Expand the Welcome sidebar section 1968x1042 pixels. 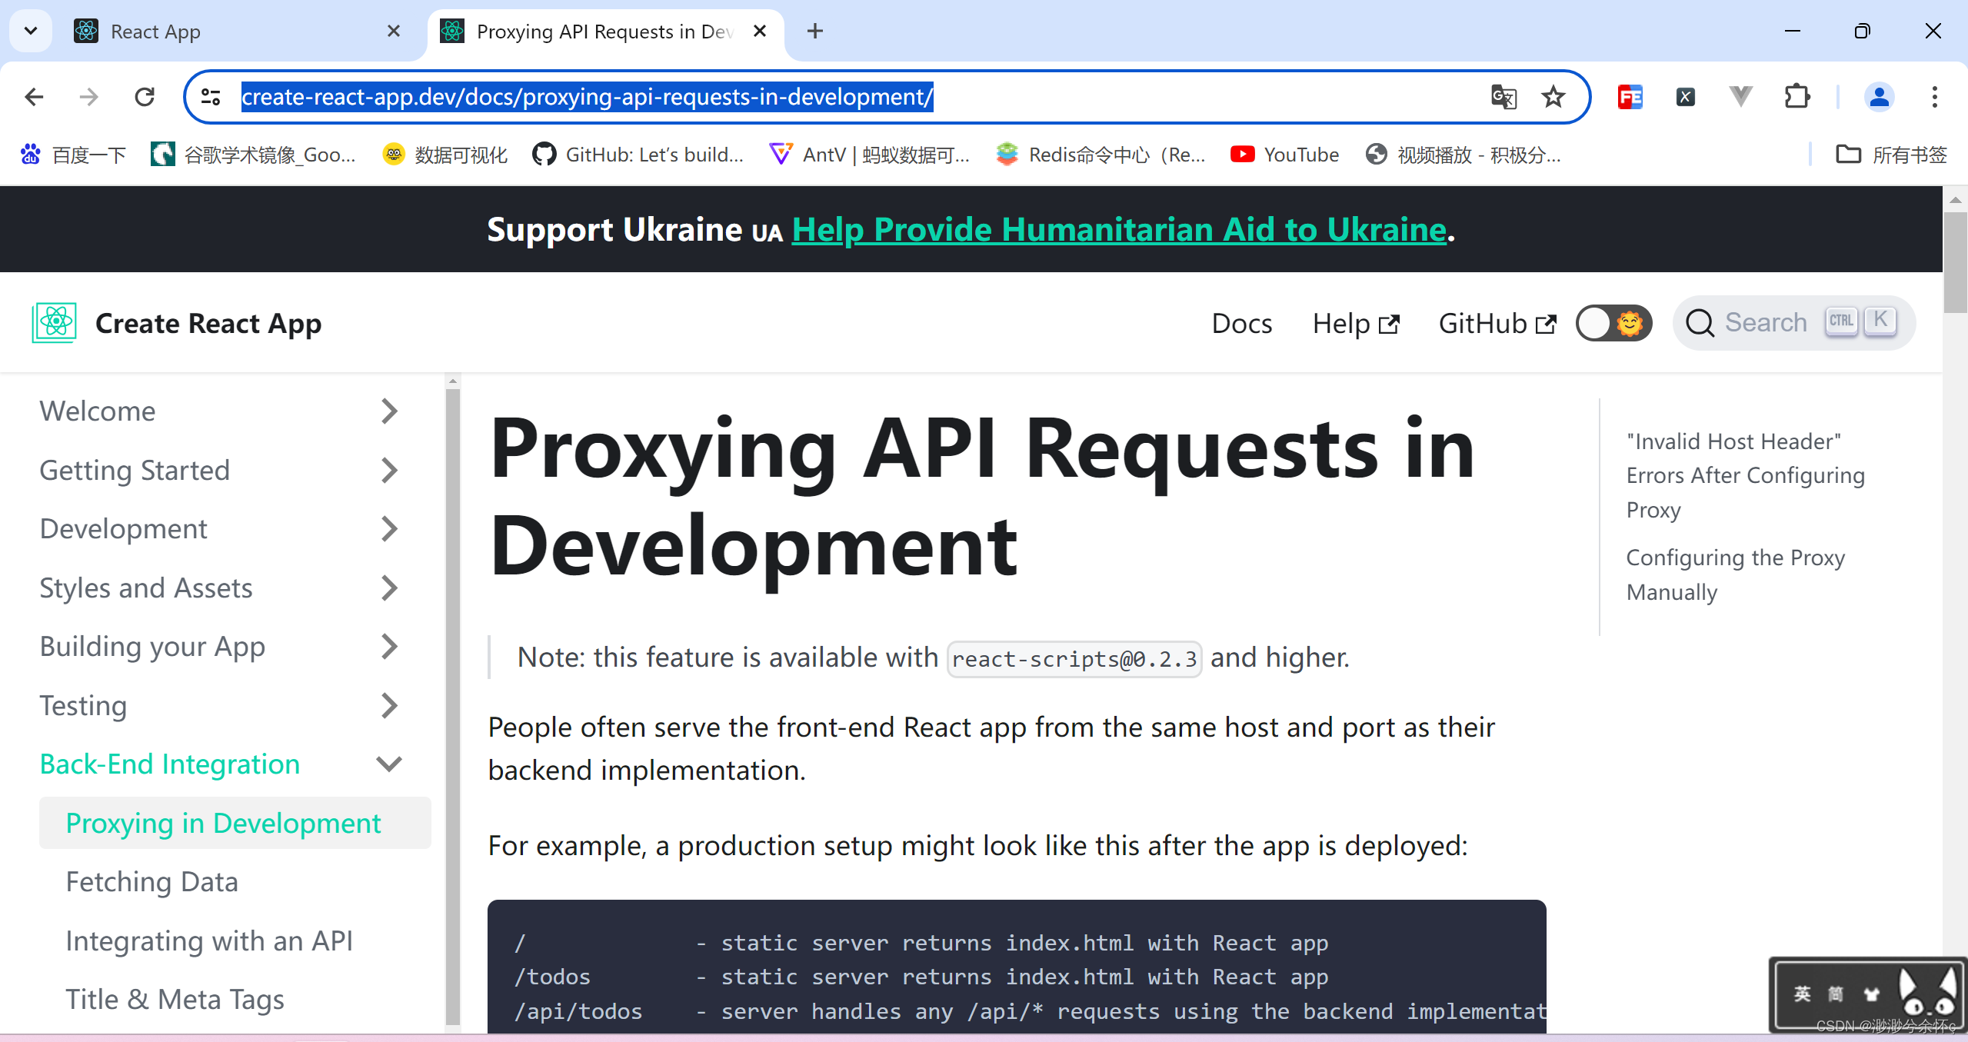pos(389,411)
